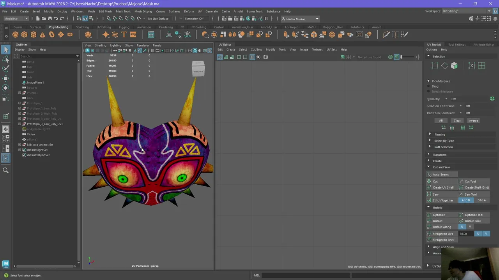Open the viewport Shading menu
This screenshot has height=280, width=499.
[x=101, y=45]
